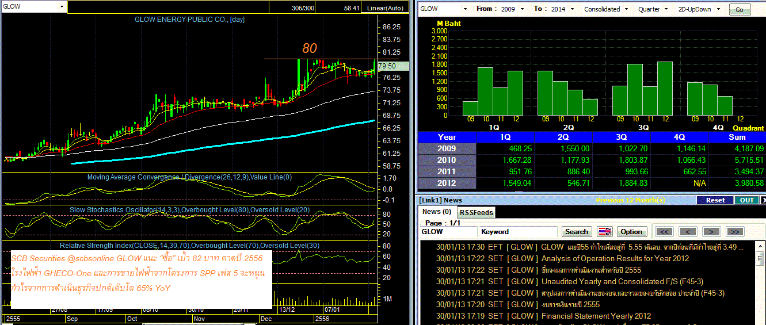
Task: Open news 'ชี้แจงผลการดำเนินงานสำหรับปี 2555'
Action: click(591, 270)
